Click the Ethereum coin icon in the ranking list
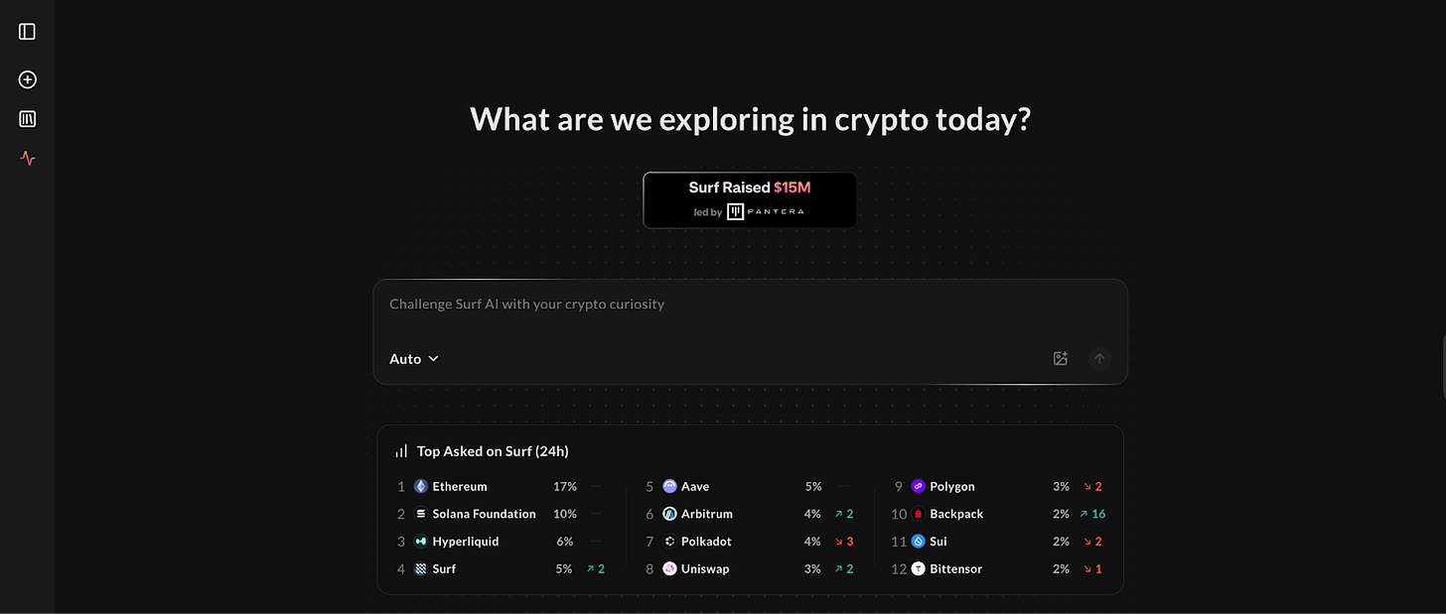Screen dimensions: 1446x614 pyautogui.click(x=422, y=486)
